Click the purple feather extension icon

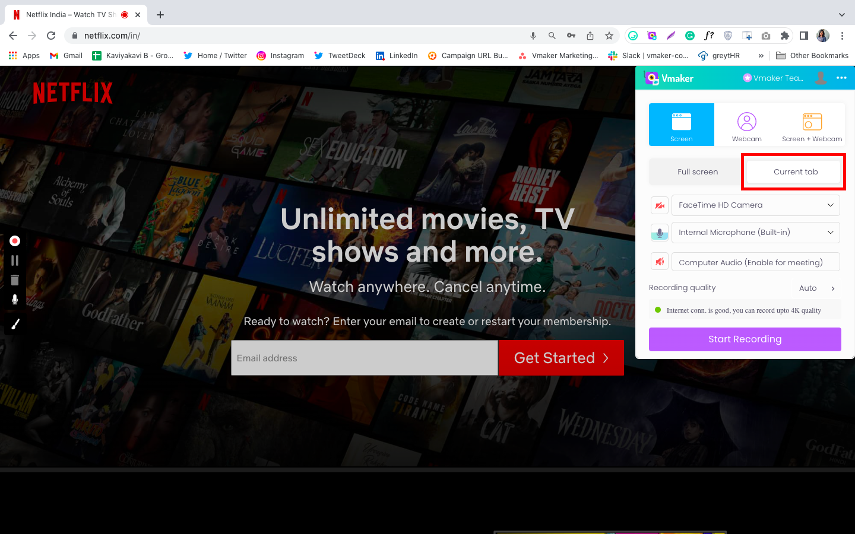click(671, 36)
